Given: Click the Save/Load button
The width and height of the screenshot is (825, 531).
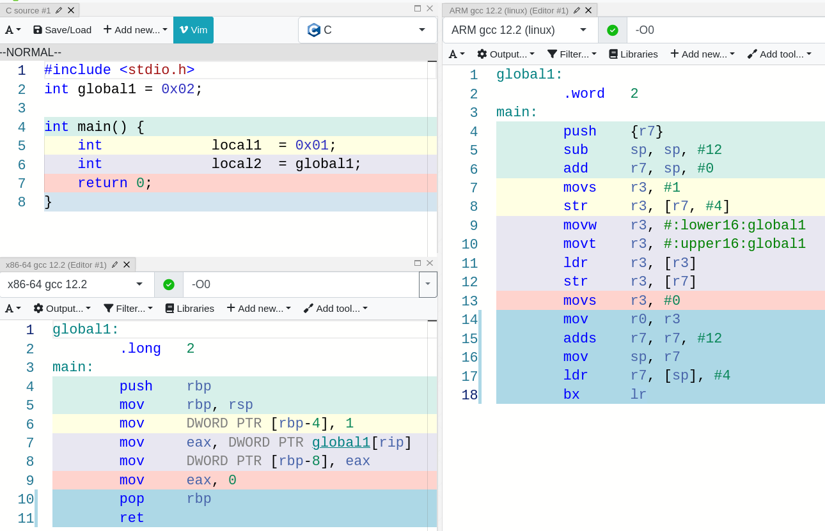Looking at the screenshot, I should 62,29.
